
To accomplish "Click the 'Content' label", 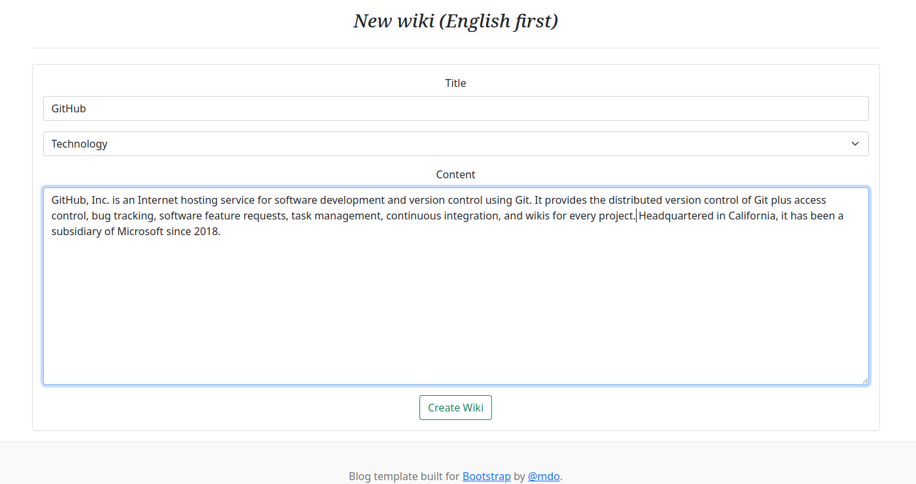I will point(455,174).
